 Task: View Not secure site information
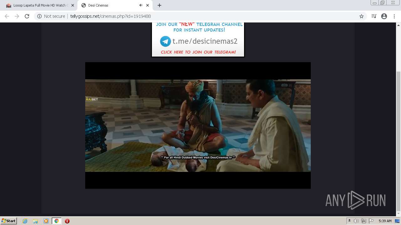click(51, 16)
